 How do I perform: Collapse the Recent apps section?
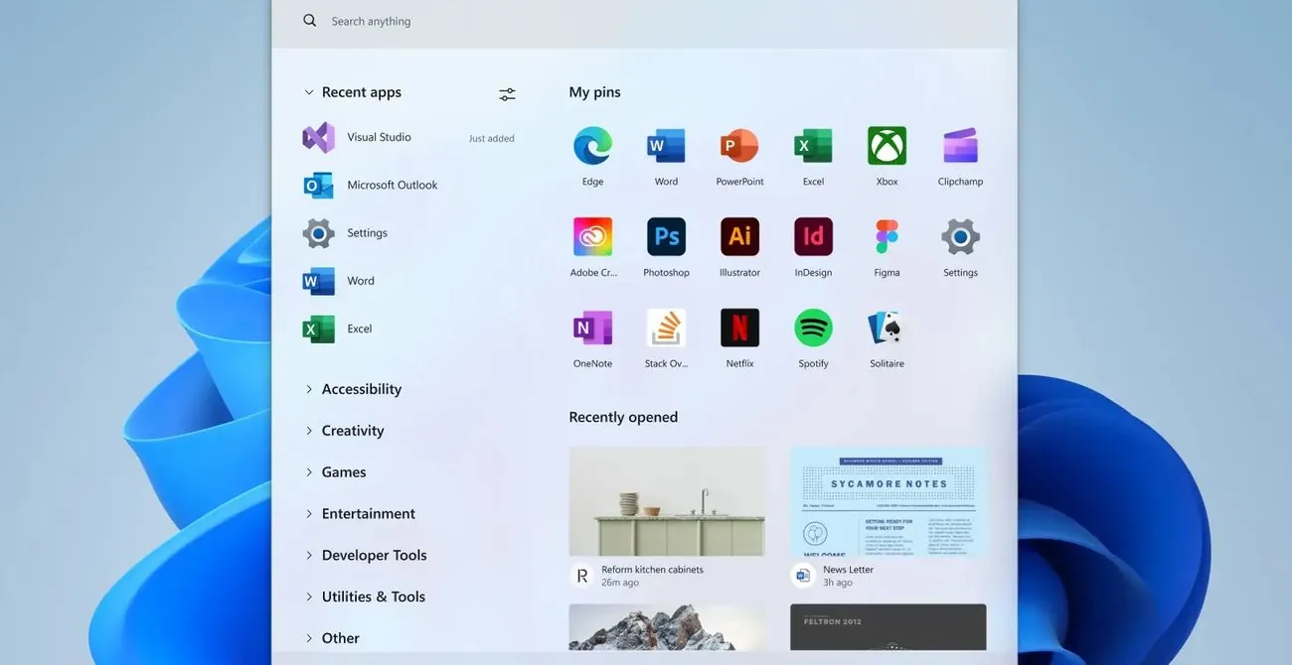click(309, 92)
